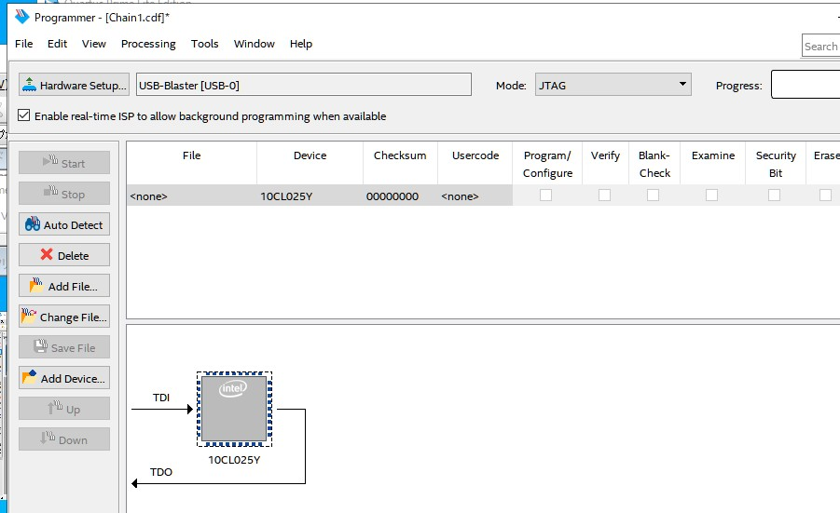The image size is (840, 513).
Task: Click the Checksum column header
Action: (x=400, y=163)
